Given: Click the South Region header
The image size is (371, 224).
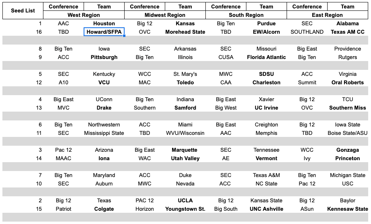Looking at the screenshot, I should (246, 15).
